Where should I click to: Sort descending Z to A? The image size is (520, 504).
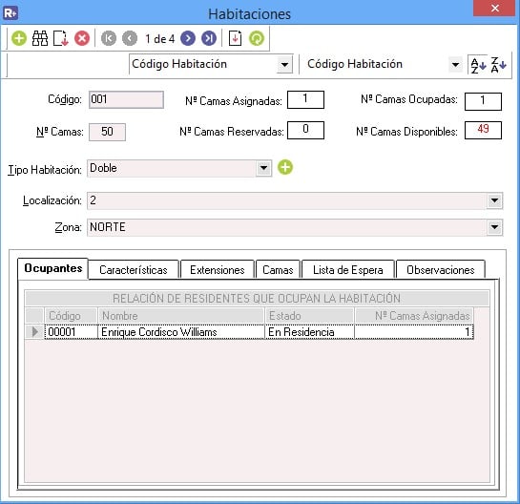click(498, 65)
